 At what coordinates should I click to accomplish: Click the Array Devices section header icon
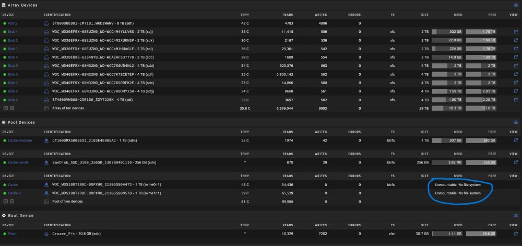click(4, 5)
